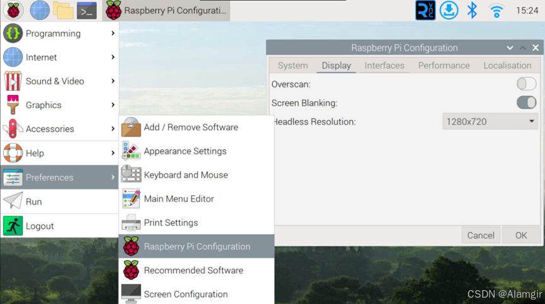Open the Programming menu label

(53, 33)
